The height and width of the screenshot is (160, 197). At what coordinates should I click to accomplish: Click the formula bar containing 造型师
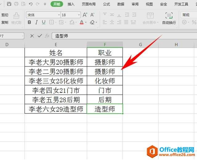124,36
